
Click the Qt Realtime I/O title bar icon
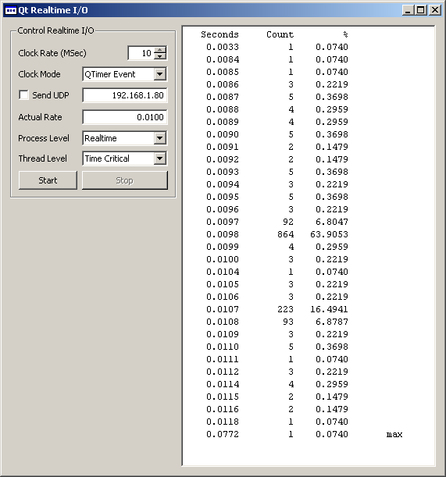point(11,10)
